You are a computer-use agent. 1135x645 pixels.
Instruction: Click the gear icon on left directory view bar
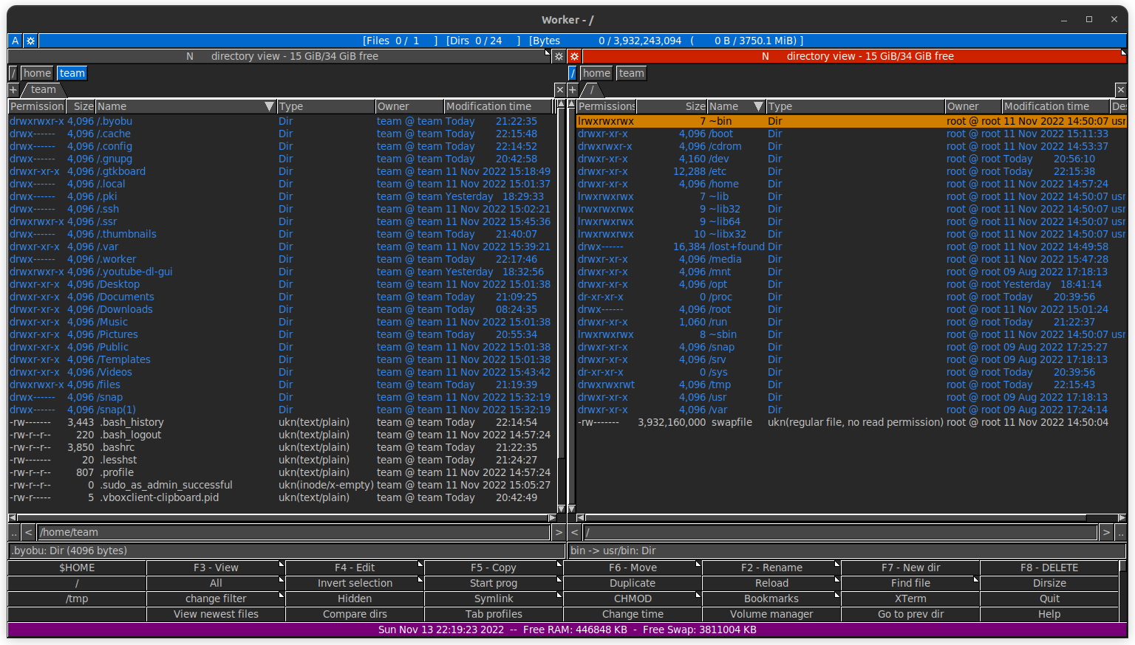tap(559, 57)
